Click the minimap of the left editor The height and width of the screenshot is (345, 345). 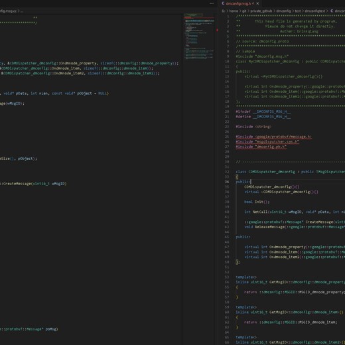tap(199, 36)
